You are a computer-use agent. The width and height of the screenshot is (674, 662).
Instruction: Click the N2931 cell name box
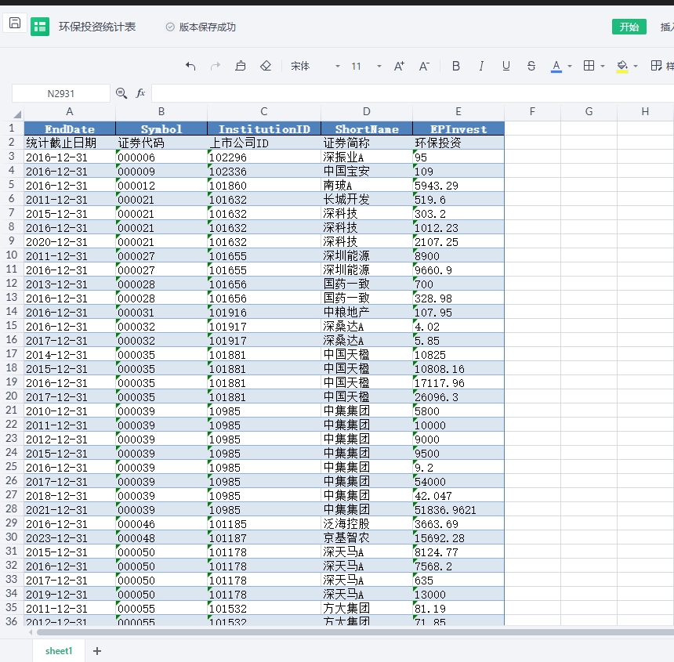(61, 93)
